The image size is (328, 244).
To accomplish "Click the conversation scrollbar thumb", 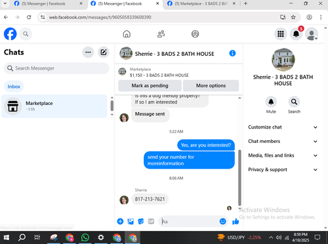I will (x=239, y=178).
